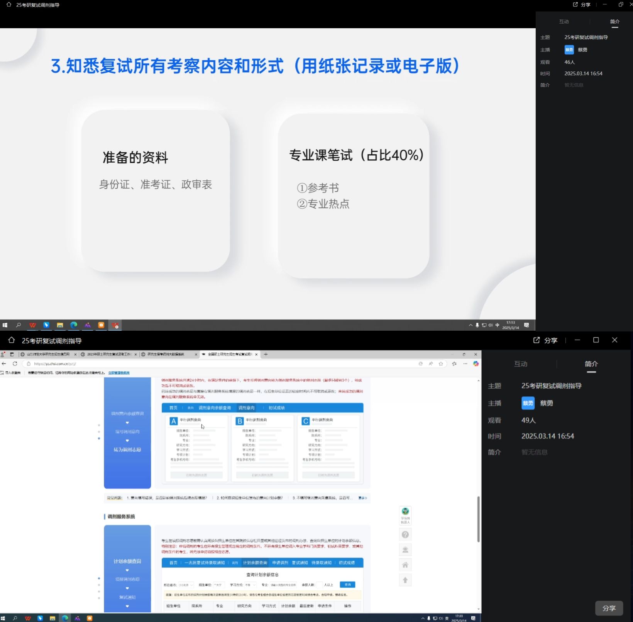Image resolution: width=633 pixels, height=622 pixels.
Task: Click the customer service agent icon in floating sidebar
Action: [x=405, y=550]
